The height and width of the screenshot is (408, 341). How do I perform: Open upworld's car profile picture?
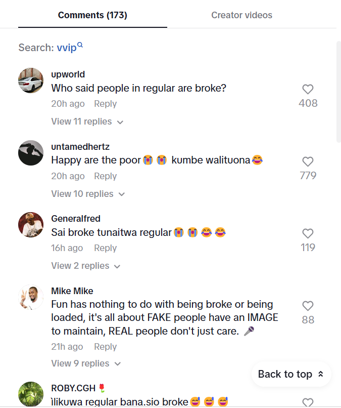(31, 80)
